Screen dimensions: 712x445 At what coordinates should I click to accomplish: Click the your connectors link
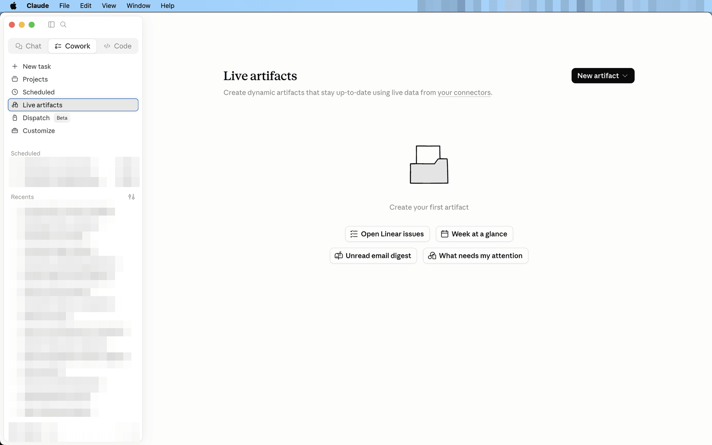(464, 93)
